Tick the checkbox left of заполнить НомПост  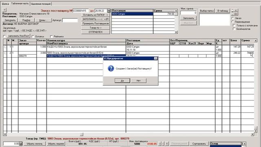(4, 36)
